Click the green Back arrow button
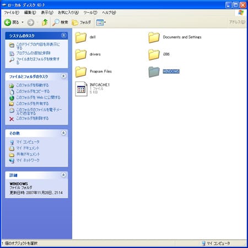The height and width of the screenshot is (248, 248). pos(8,23)
